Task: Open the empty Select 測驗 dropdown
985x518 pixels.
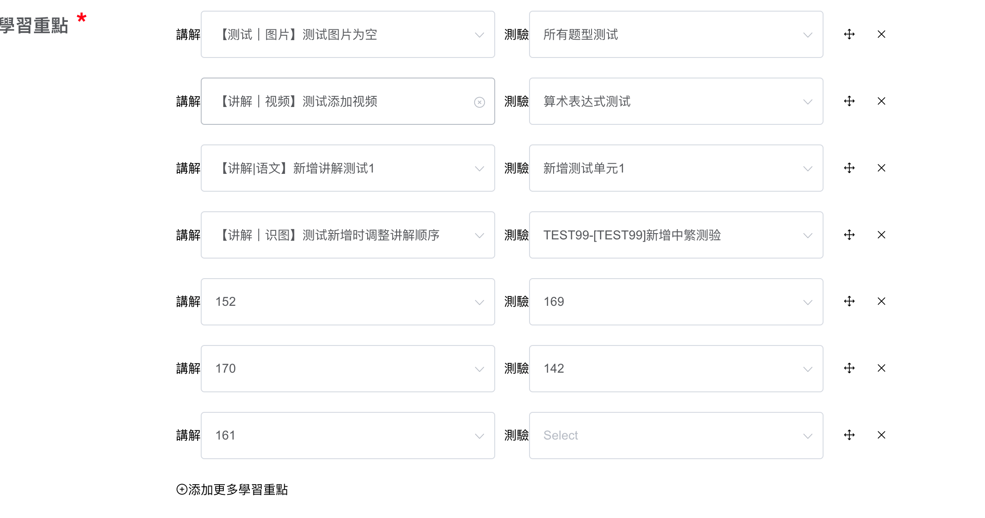Action: (x=676, y=436)
